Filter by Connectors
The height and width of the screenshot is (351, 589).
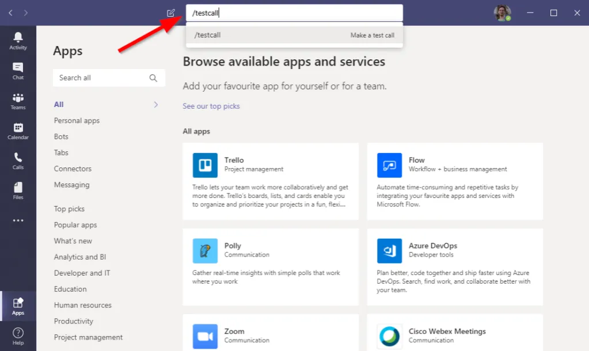(73, 169)
